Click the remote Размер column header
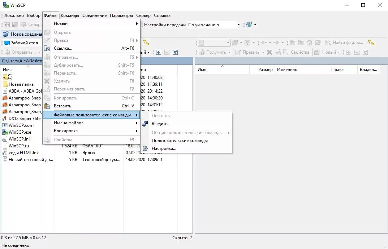The width and height of the screenshot is (388, 249). 262,70
